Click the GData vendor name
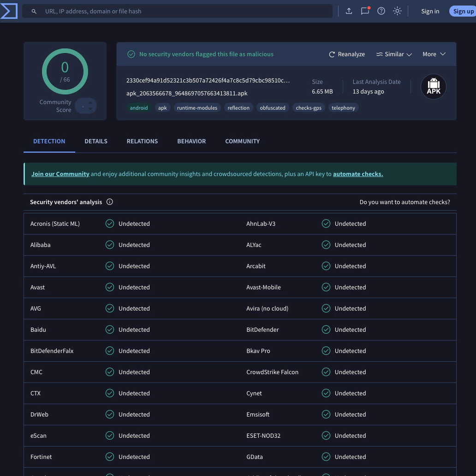Viewport: 476px width, 476px height. [x=255, y=457]
